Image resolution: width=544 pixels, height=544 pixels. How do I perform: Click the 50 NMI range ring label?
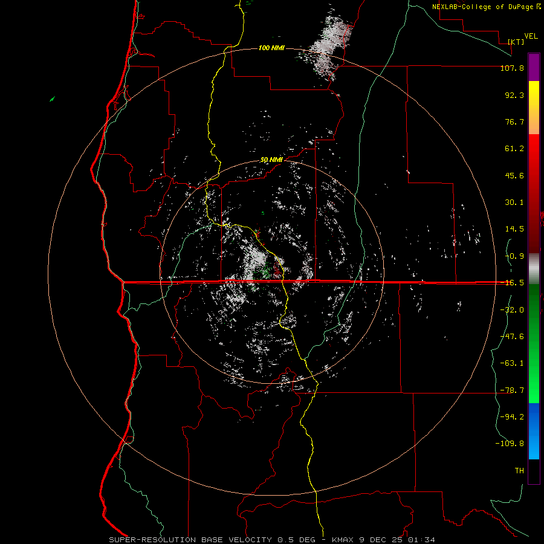click(271, 160)
